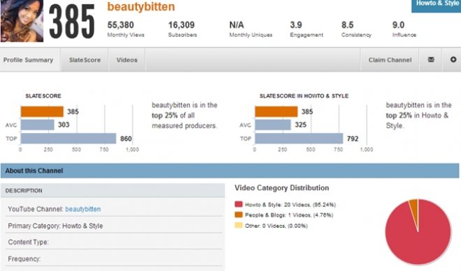This screenshot has width=461, height=271.
Task: Click the Howto & Style red legend swatch
Action: pos(238,204)
